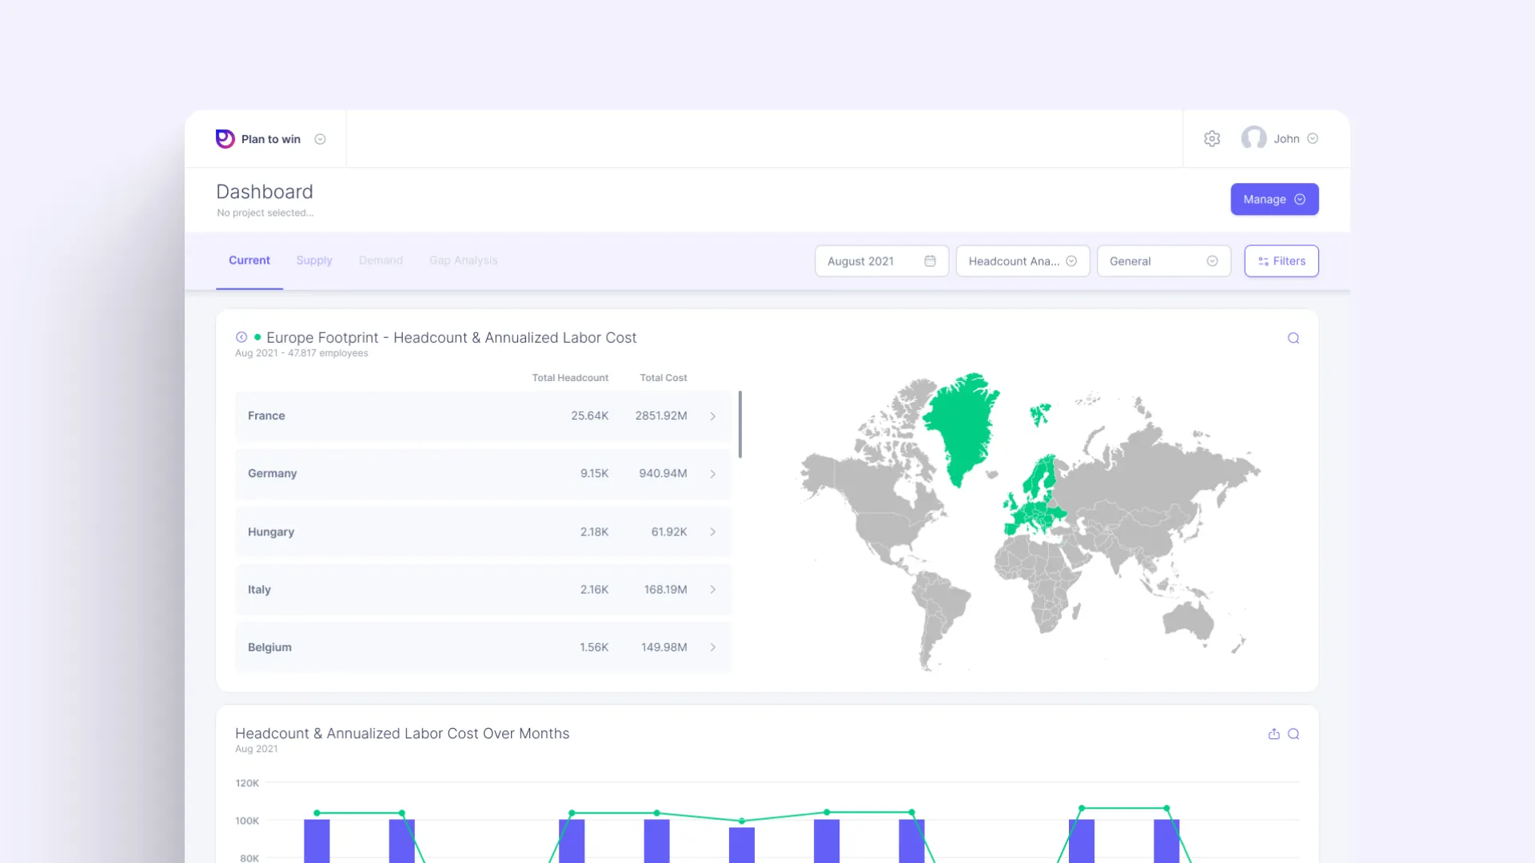Click the country list scrollbar thumb
This screenshot has height=863, width=1535.
click(740, 424)
